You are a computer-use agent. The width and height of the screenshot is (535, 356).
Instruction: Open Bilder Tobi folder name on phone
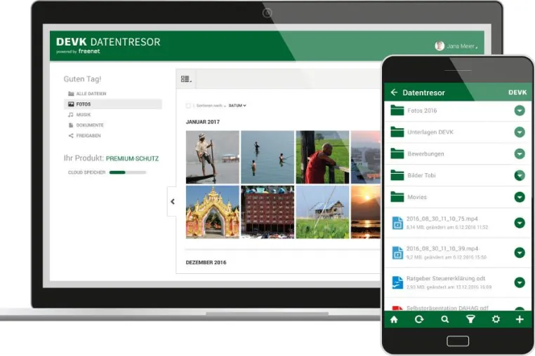click(x=421, y=175)
